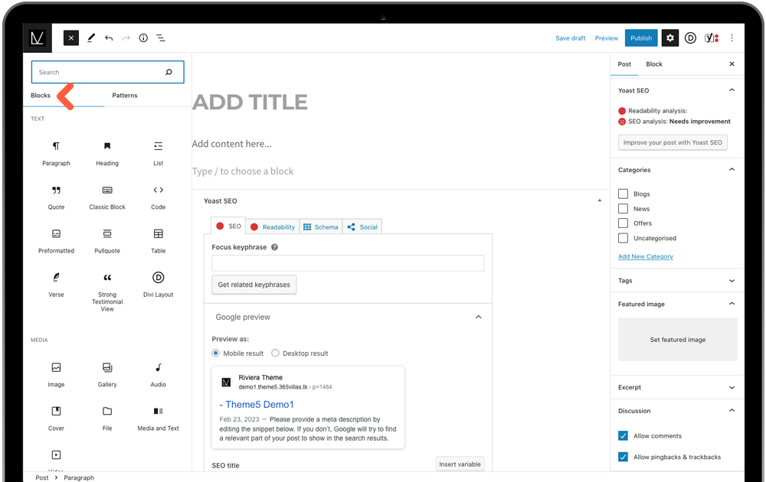Click the focus keyphrase help icon
766x482 pixels.
pyautogui.click(x=274, y=247)
